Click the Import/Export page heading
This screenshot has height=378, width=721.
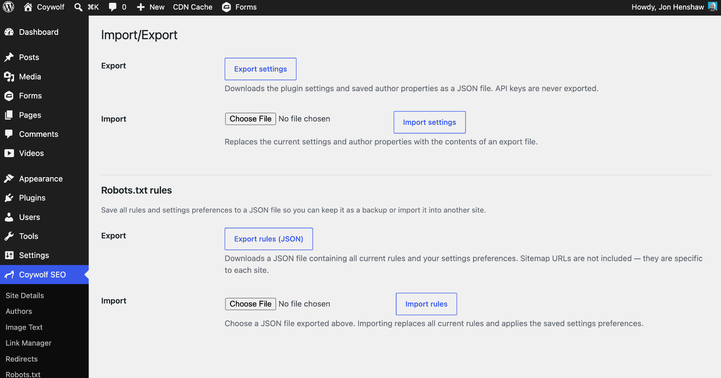[139, 35]
